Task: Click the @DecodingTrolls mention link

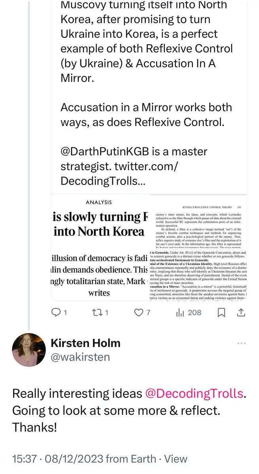Action: coord(194,393)
